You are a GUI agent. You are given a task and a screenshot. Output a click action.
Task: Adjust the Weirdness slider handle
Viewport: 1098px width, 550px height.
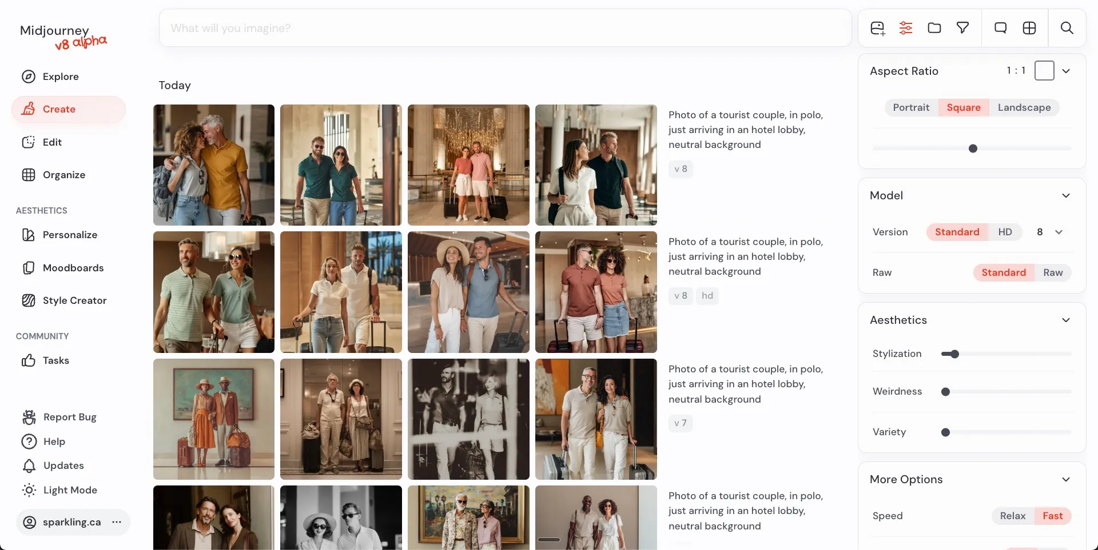tap(946, 392)
